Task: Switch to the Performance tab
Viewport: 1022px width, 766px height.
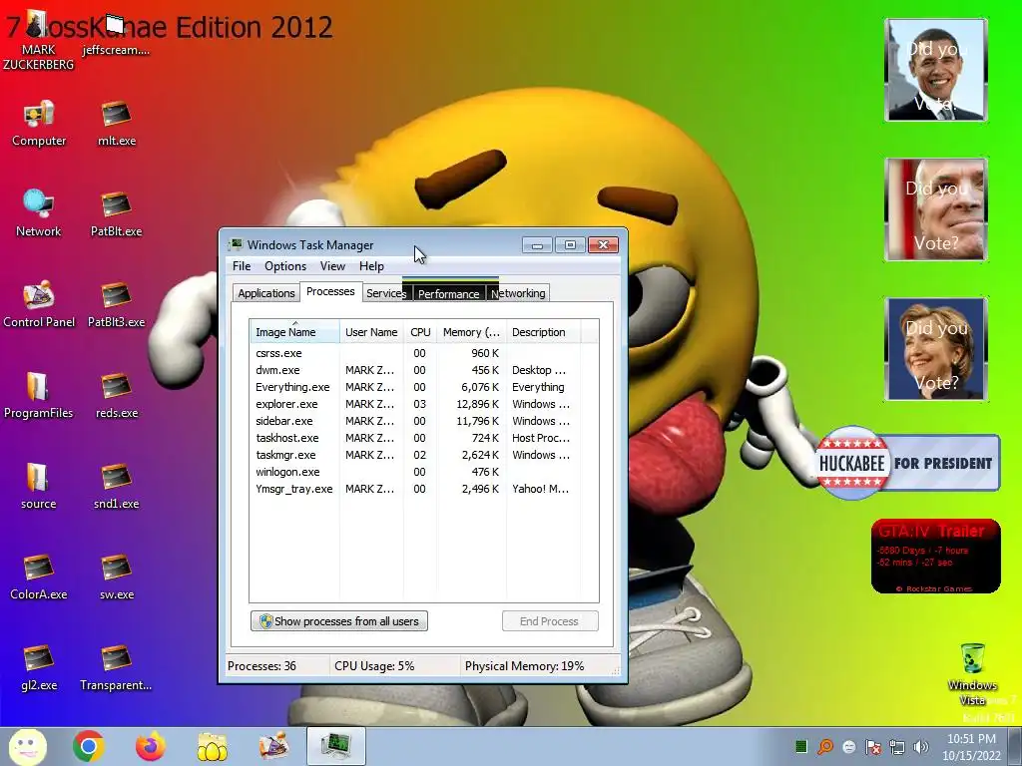Action: [x=448, y=294]
